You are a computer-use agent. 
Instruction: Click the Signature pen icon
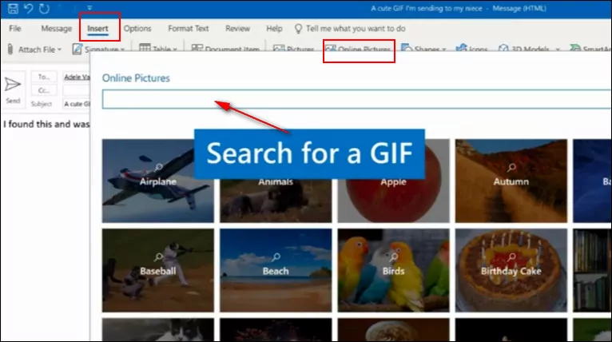pyautogui.click(x=77, y=49)
